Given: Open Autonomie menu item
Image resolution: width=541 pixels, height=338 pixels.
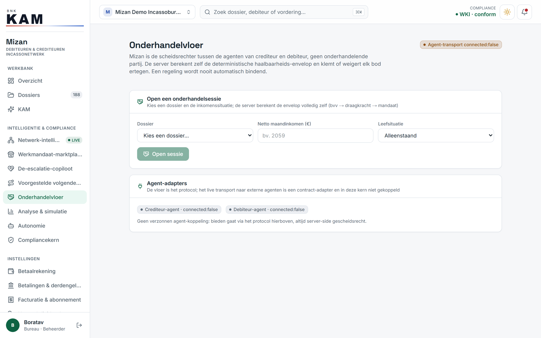Looking at the screenshot, I should point(45,226).
